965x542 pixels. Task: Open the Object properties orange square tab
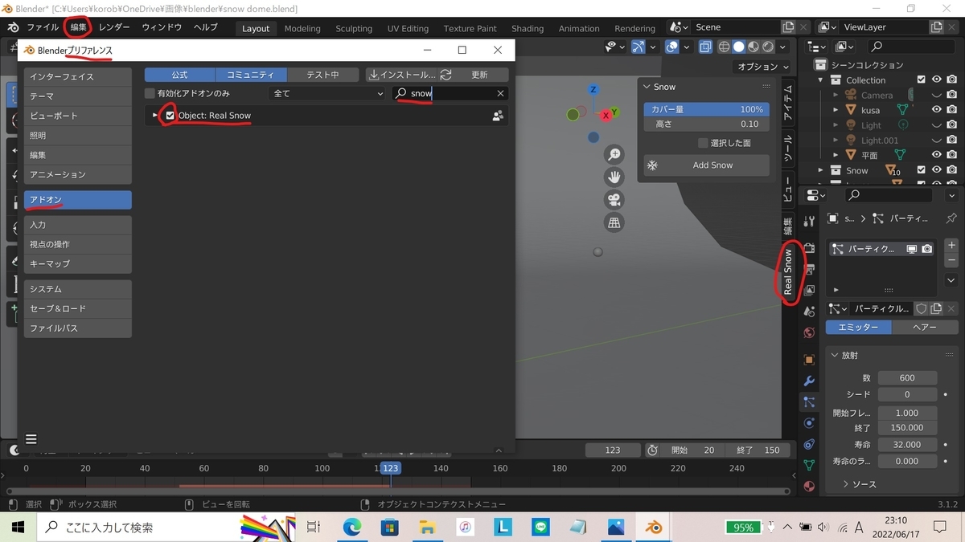[x=809, y=360]
